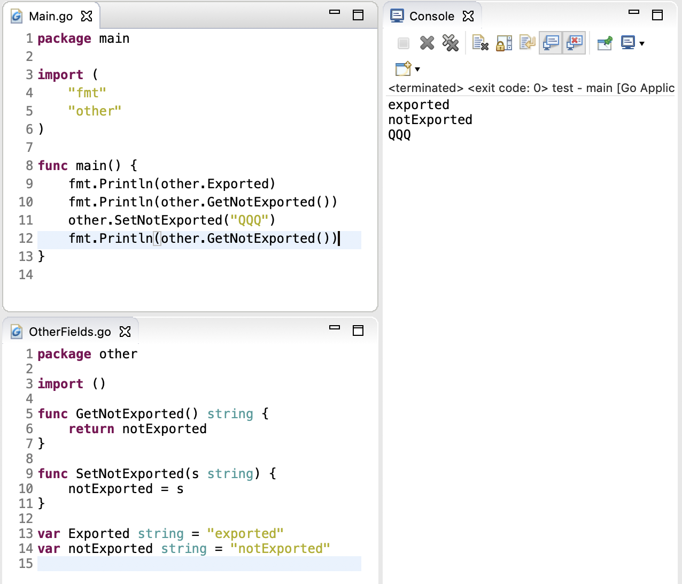
Task: Click Remove Launch console icon
Action: [427, 43]
